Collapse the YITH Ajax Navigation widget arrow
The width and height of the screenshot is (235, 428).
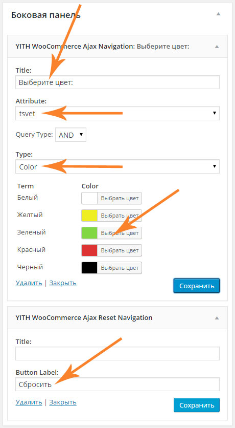point(217,47)
